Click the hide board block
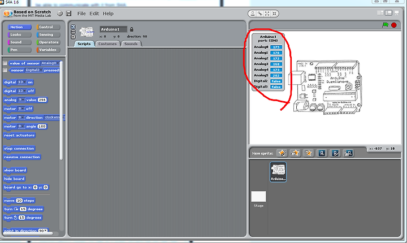The image size is (407, 243). coord(14,179)
